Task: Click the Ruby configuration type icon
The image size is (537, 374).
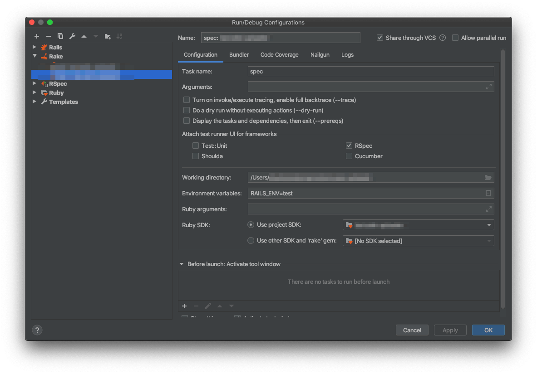Action: [44, 93]
